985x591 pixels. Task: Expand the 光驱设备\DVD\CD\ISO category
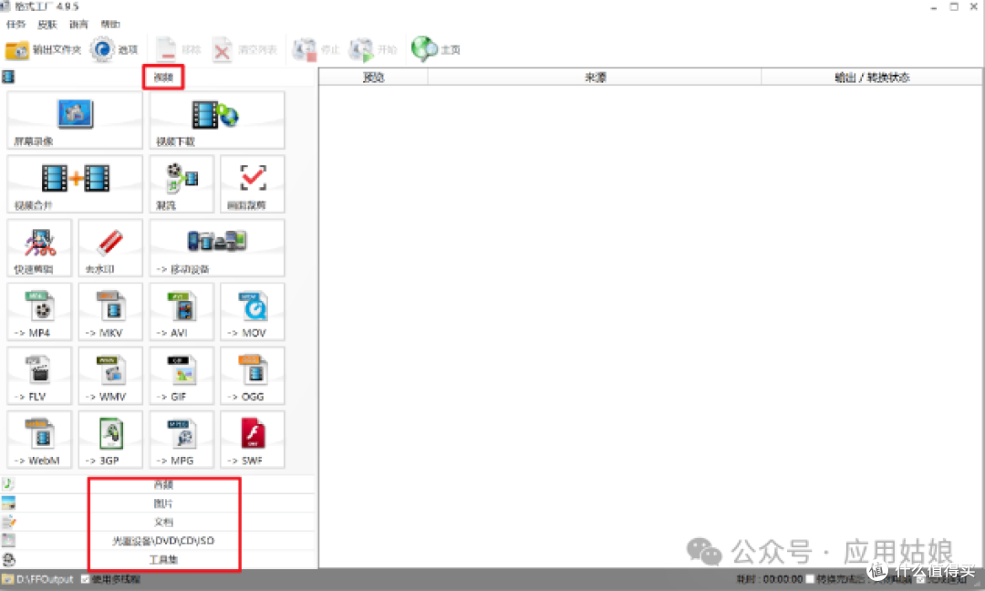click(157, 540)
